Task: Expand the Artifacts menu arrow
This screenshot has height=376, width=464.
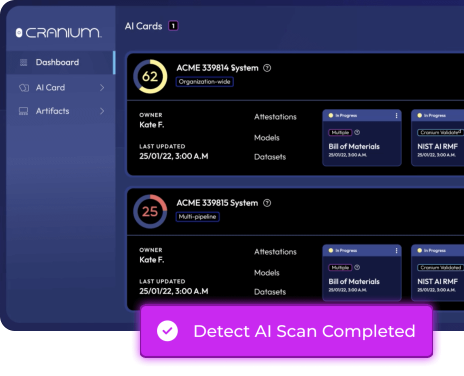Action: pyautogui.click(x=102, y=111)
